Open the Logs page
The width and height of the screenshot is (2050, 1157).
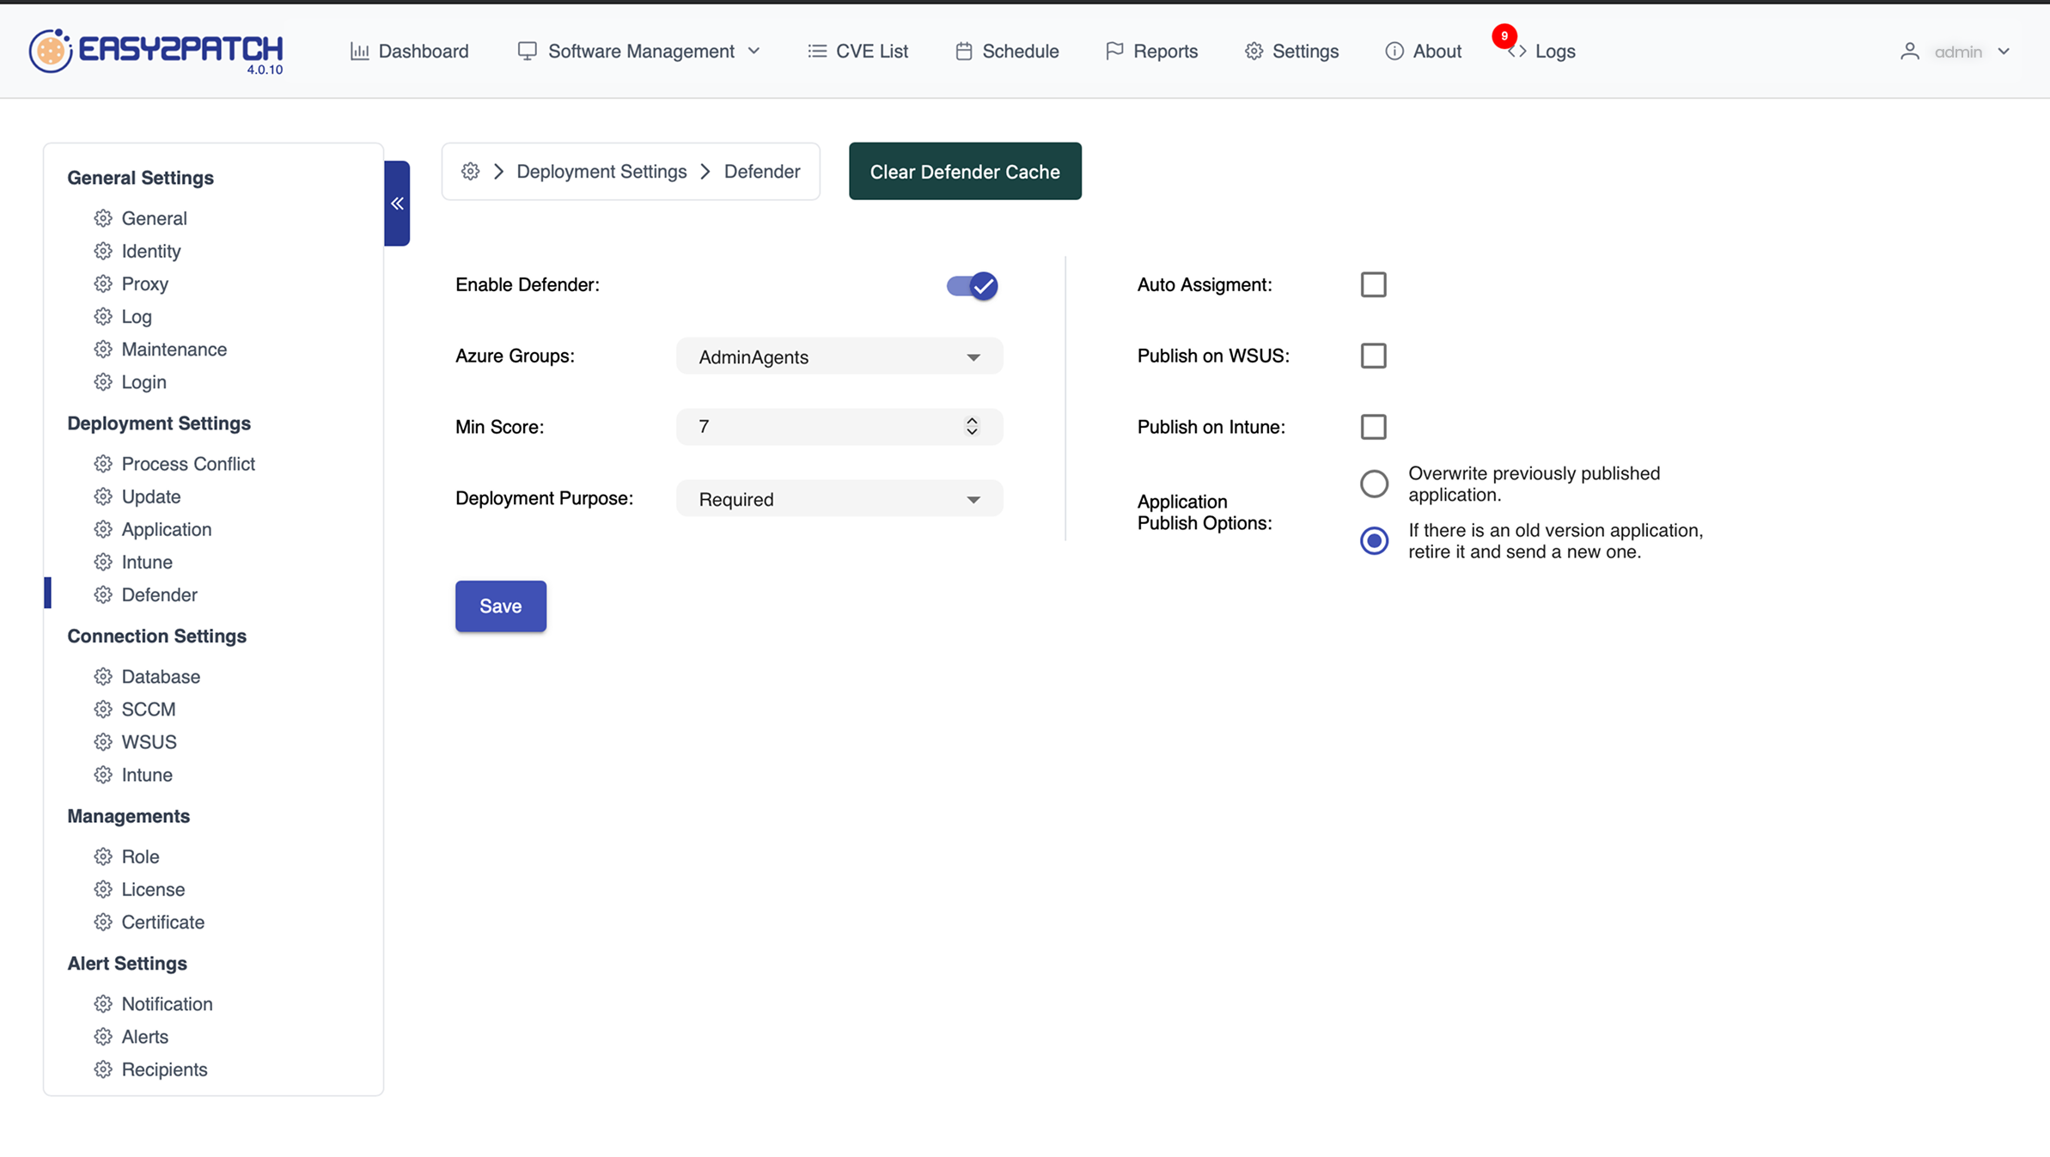click(1541, 52)
